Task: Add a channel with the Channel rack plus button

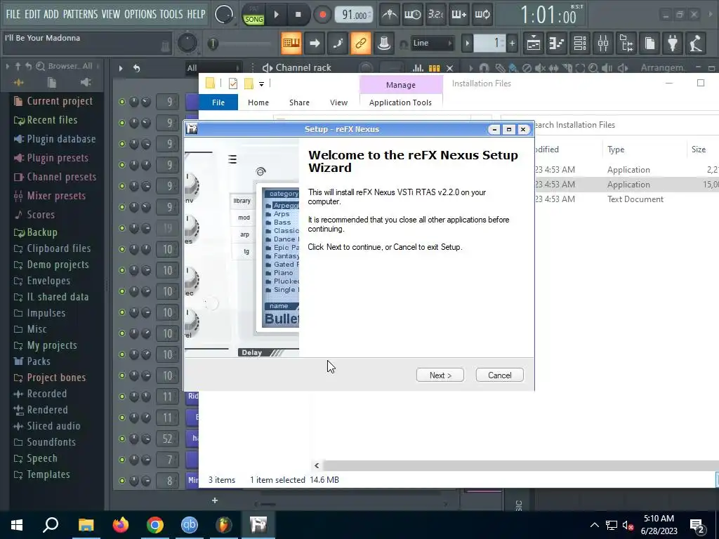Action: pyautogui.click(x=215, y=500)
